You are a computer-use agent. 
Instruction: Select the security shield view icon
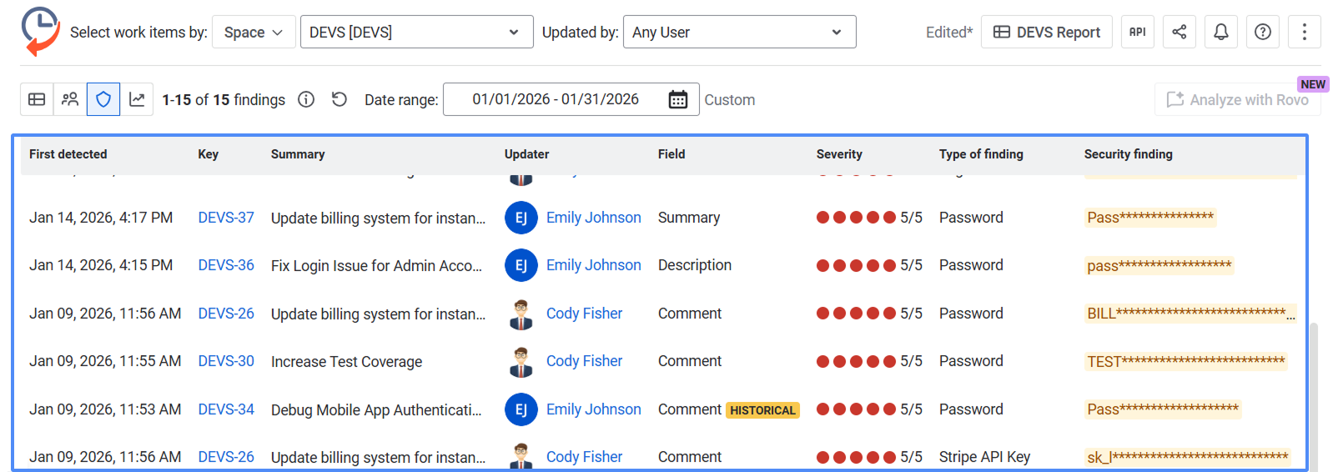tap(103, 99)
